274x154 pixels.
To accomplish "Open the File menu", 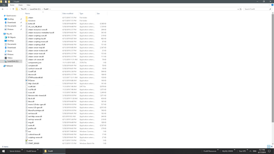I will pyautogui.click(x=3, y=5).
